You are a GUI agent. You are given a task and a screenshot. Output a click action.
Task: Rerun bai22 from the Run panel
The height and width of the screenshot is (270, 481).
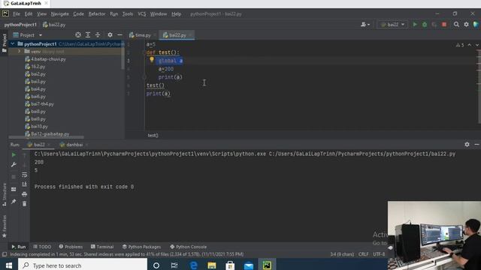pos(14,155)
